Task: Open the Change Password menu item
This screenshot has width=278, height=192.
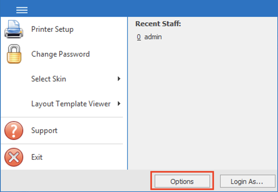Action: click(x=60, y=54)
